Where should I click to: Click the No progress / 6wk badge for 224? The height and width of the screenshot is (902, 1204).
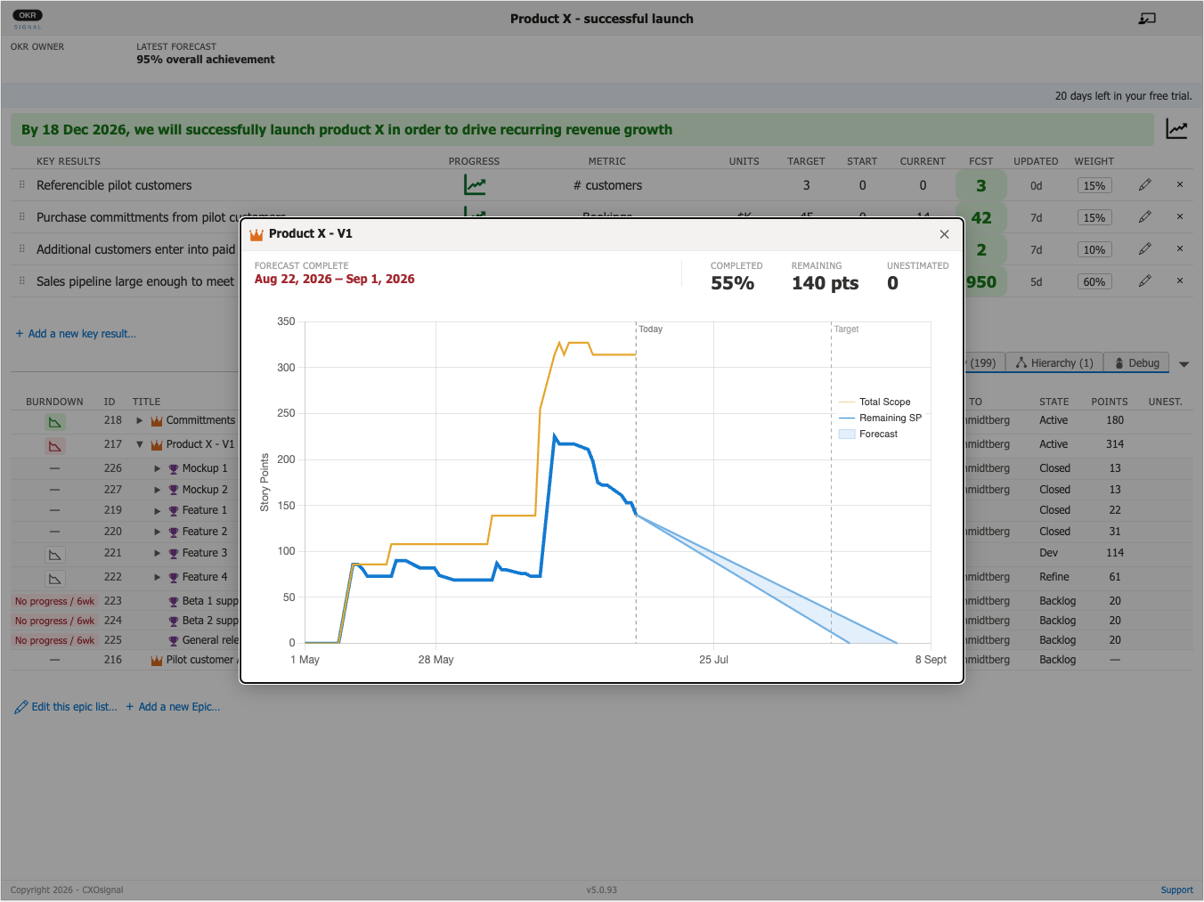point(54,622)
